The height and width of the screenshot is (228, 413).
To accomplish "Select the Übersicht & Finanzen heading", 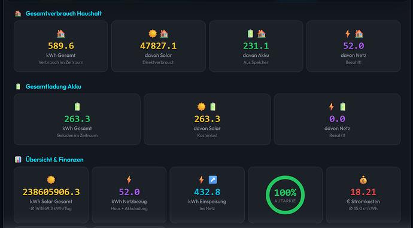I will (x=54, y=160).
